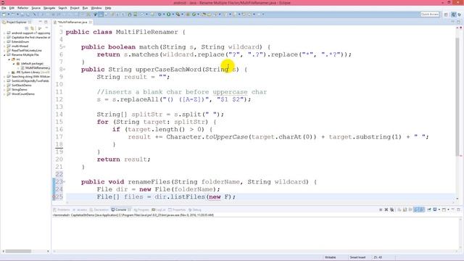464x261 pixels.
Task: Switch to the Declaration tab
Action: coord(99,210)
